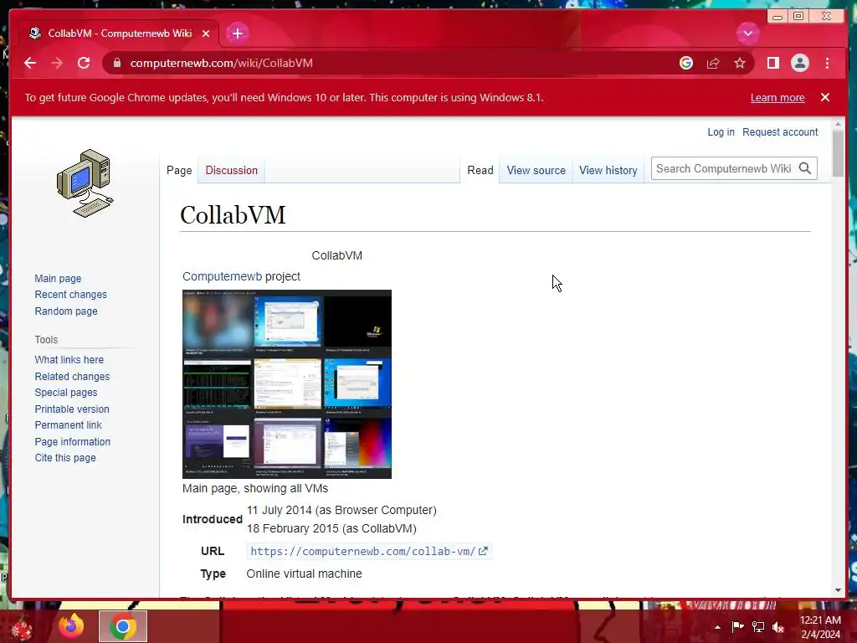Dismiss the Chrome update warning bar
This screenshot has height=643, width=857.
(824, 97)
